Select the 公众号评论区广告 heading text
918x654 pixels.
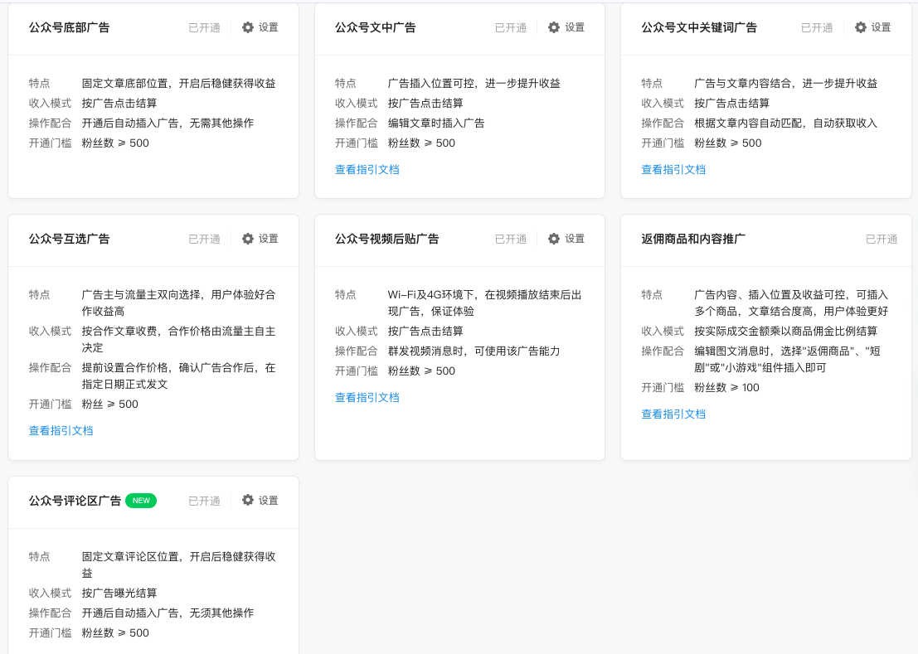coord(75,501)
